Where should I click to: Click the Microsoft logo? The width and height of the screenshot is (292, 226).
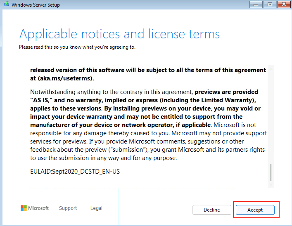point(35,208)
